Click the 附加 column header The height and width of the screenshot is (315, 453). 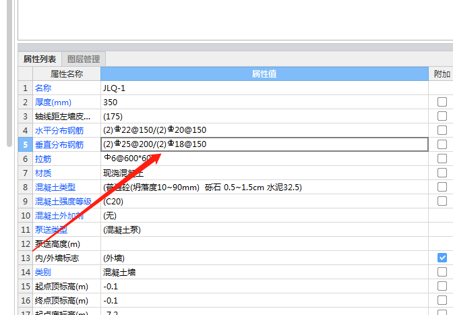click(x=442, y=74)
